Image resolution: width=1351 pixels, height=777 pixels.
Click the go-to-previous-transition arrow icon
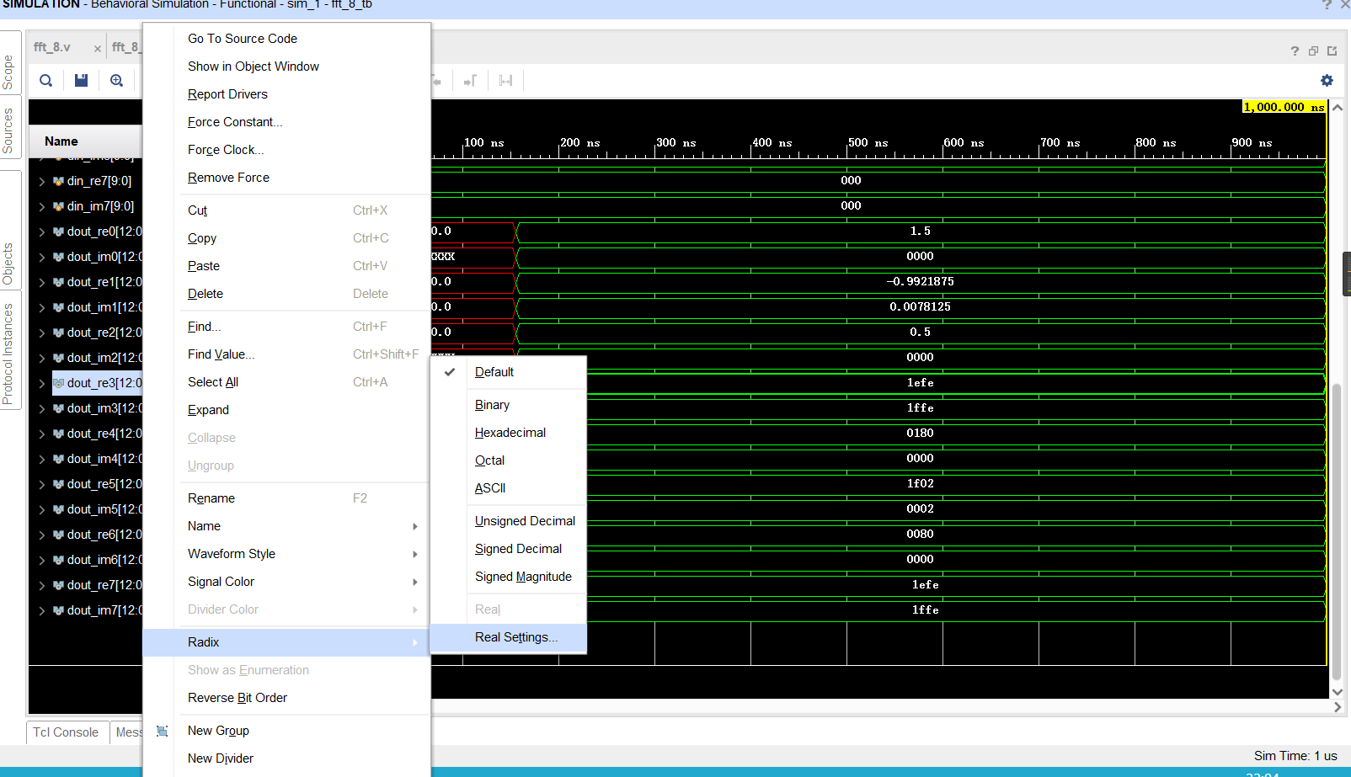coord(436,80)
